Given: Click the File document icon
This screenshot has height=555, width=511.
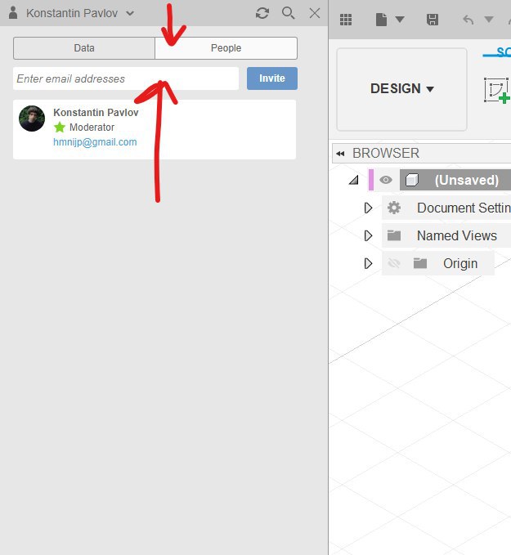Looking at the screenshot, I should coord(381,20).
